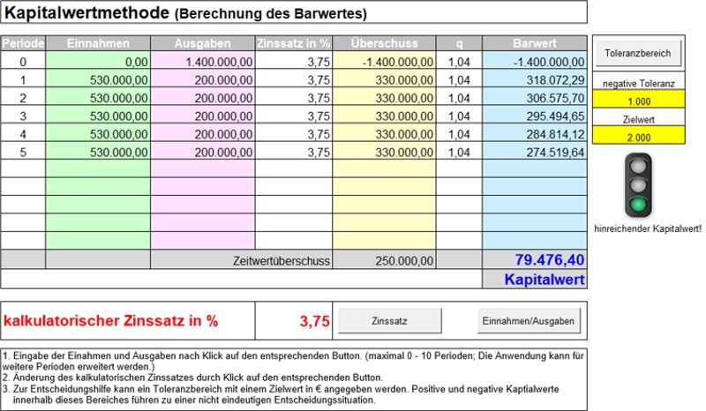
Task: Click the Einnahmen column header
Action: coord(97,43)
